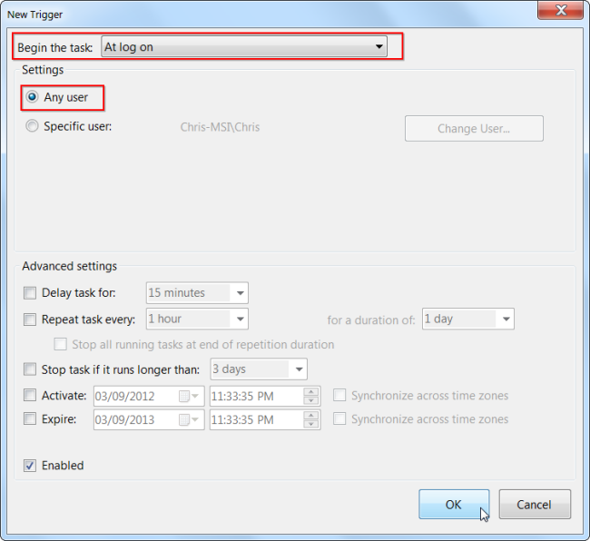Open the 15 minutes delay dropdown
The width and height of the screenshot is (590, 541).
pos(197,292)
